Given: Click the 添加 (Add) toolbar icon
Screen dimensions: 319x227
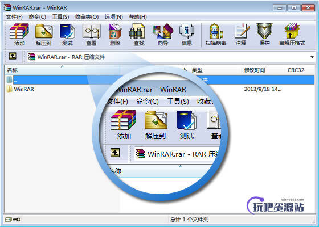Looking at the screenshot, I should tap(19, 35).
